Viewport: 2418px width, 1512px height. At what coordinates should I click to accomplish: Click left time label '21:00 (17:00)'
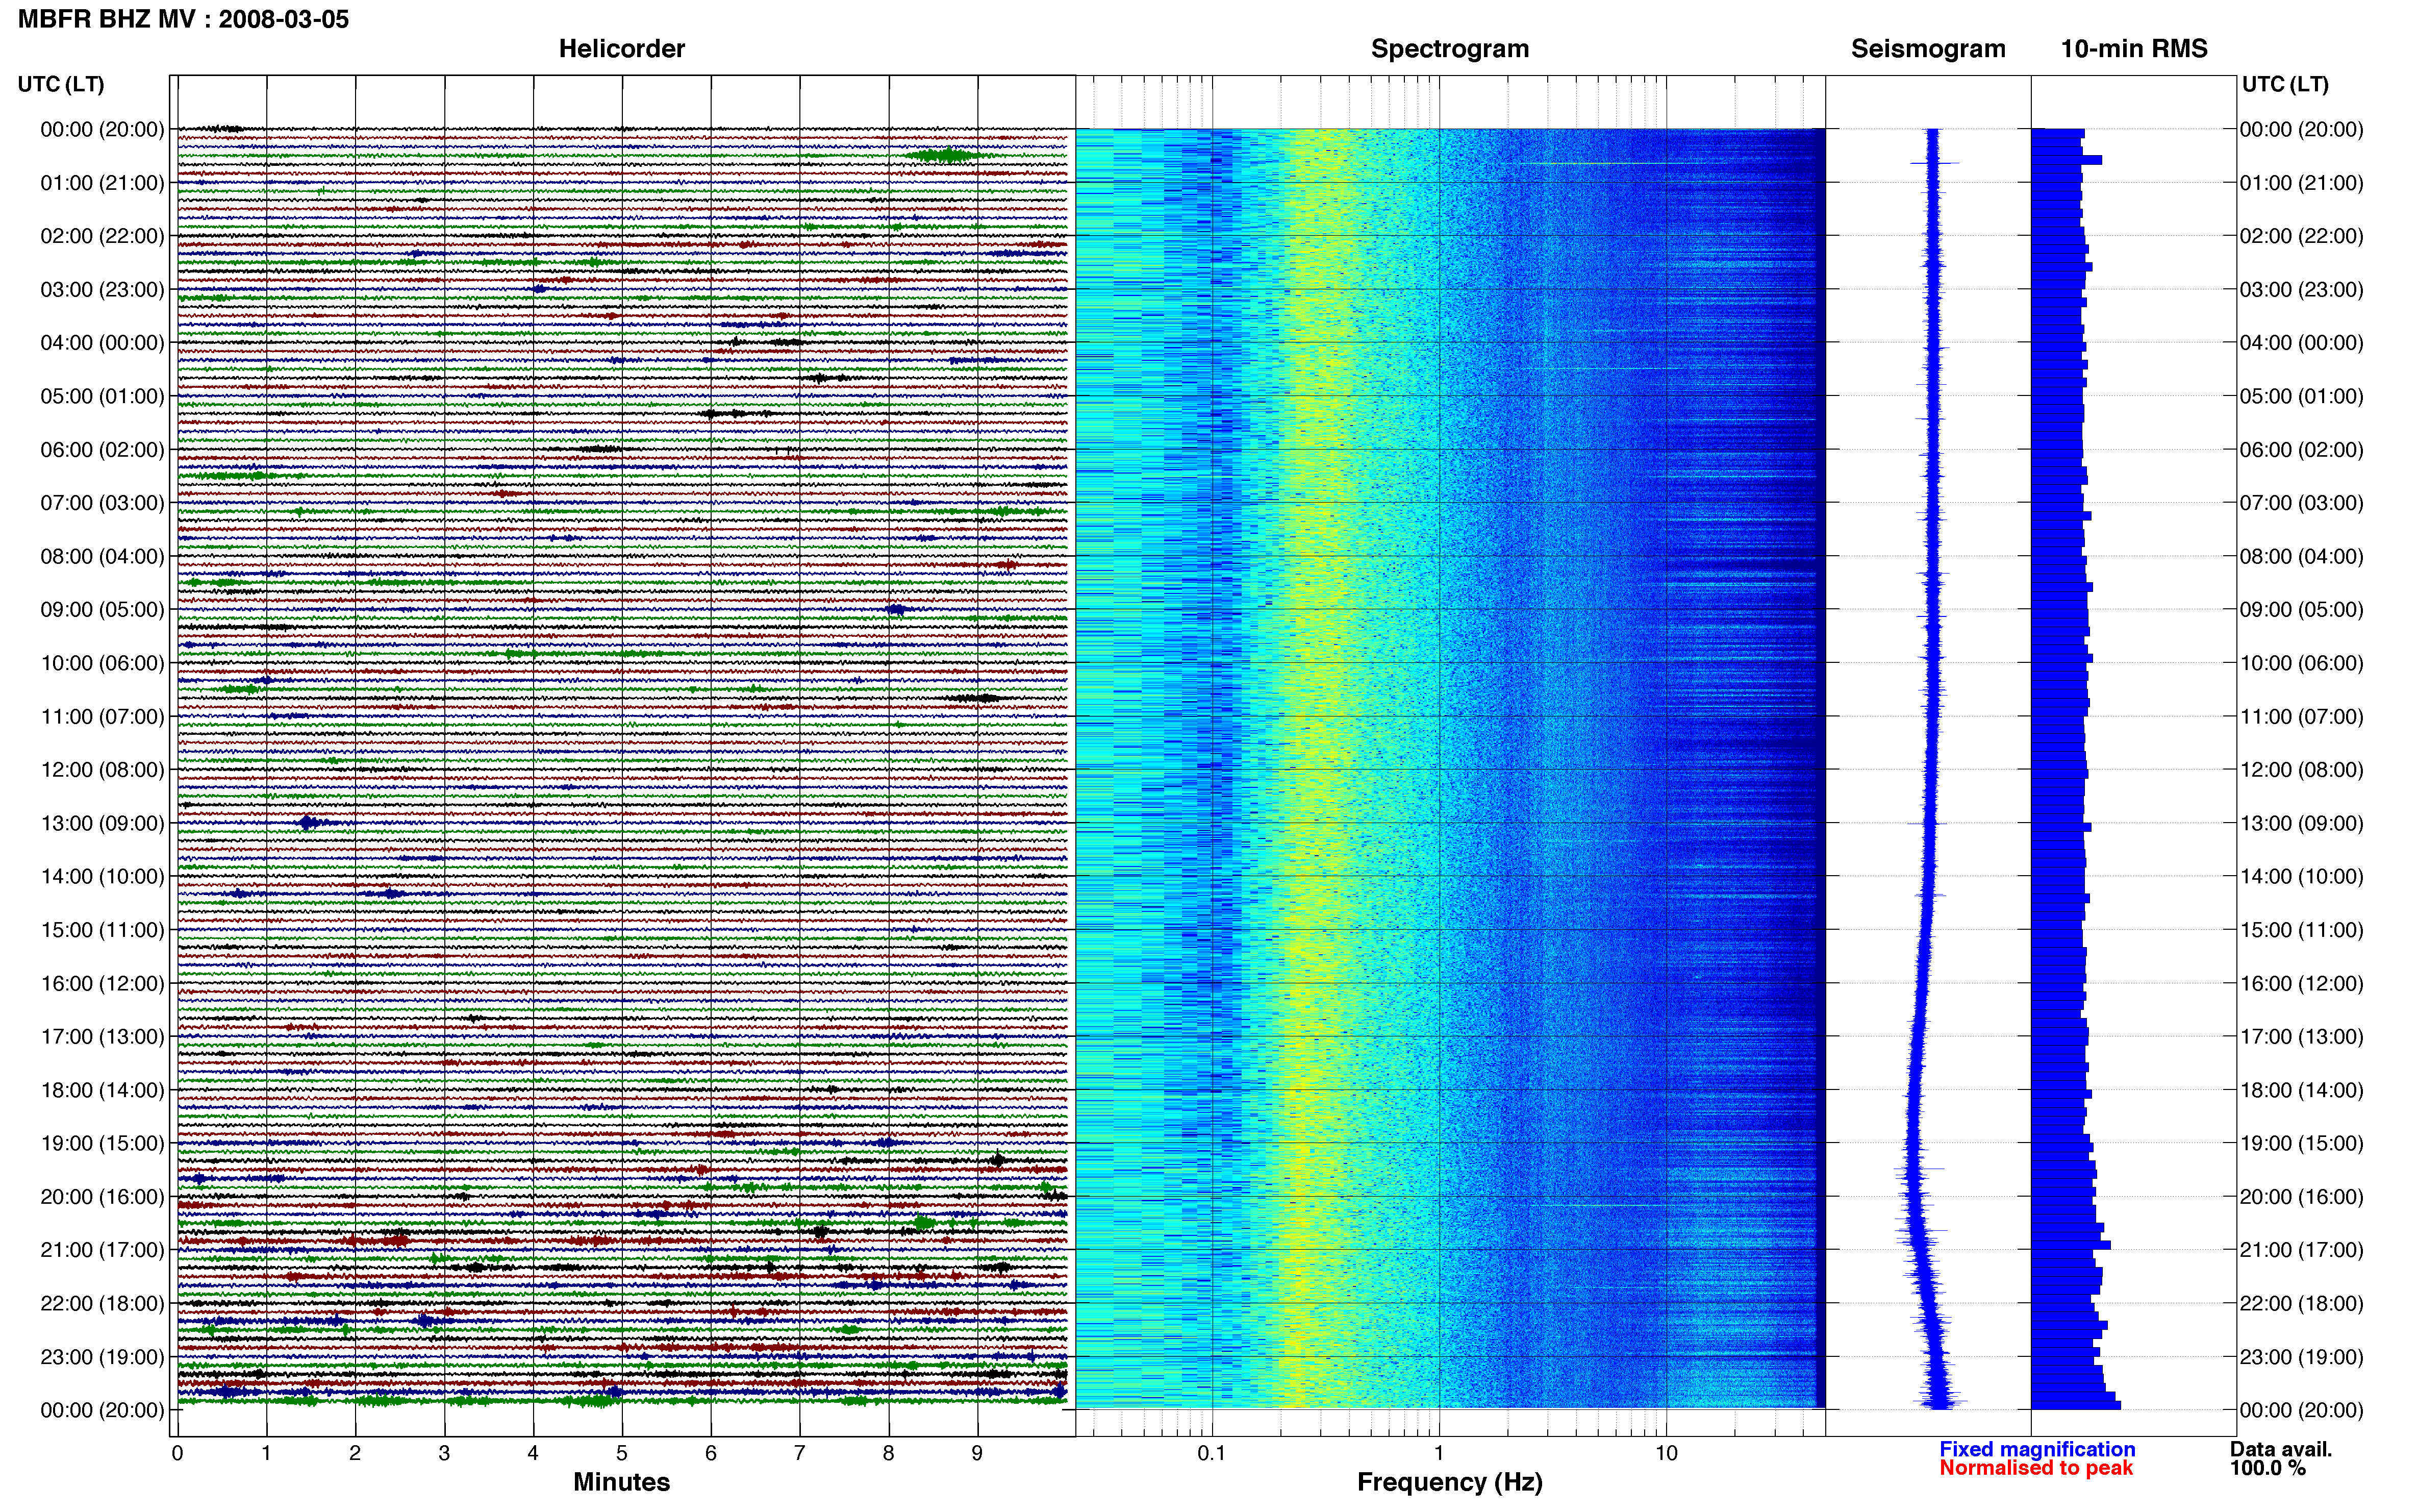[102, 1250]
